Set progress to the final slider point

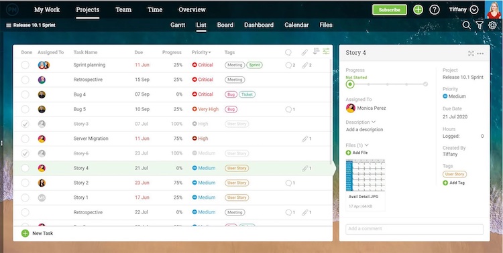click(x=425, y=84)
